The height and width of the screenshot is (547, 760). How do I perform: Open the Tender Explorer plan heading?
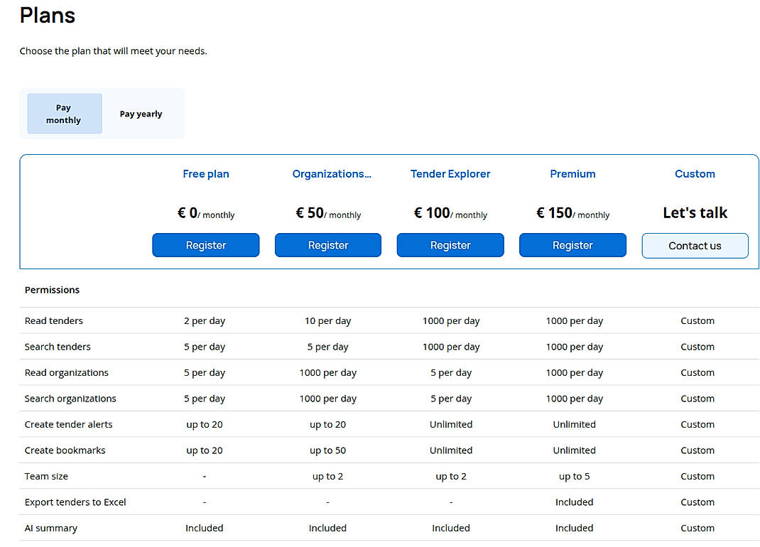click(x=450, y=173)
